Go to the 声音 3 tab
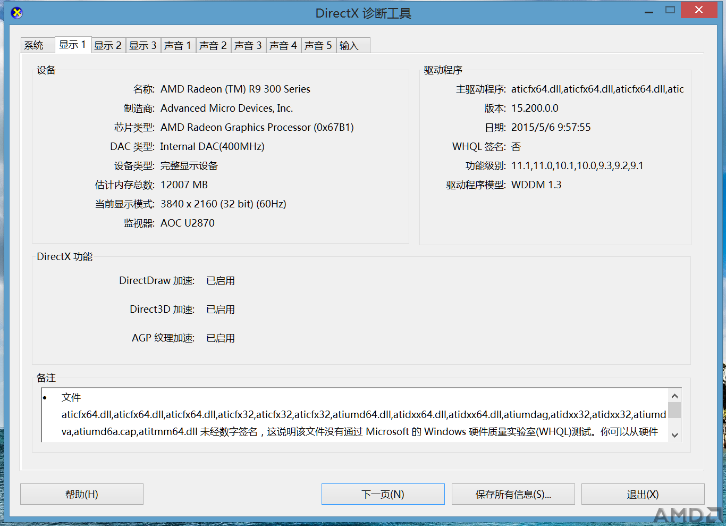Viewport: 726px width, 526px height. (x=248, y=46)
